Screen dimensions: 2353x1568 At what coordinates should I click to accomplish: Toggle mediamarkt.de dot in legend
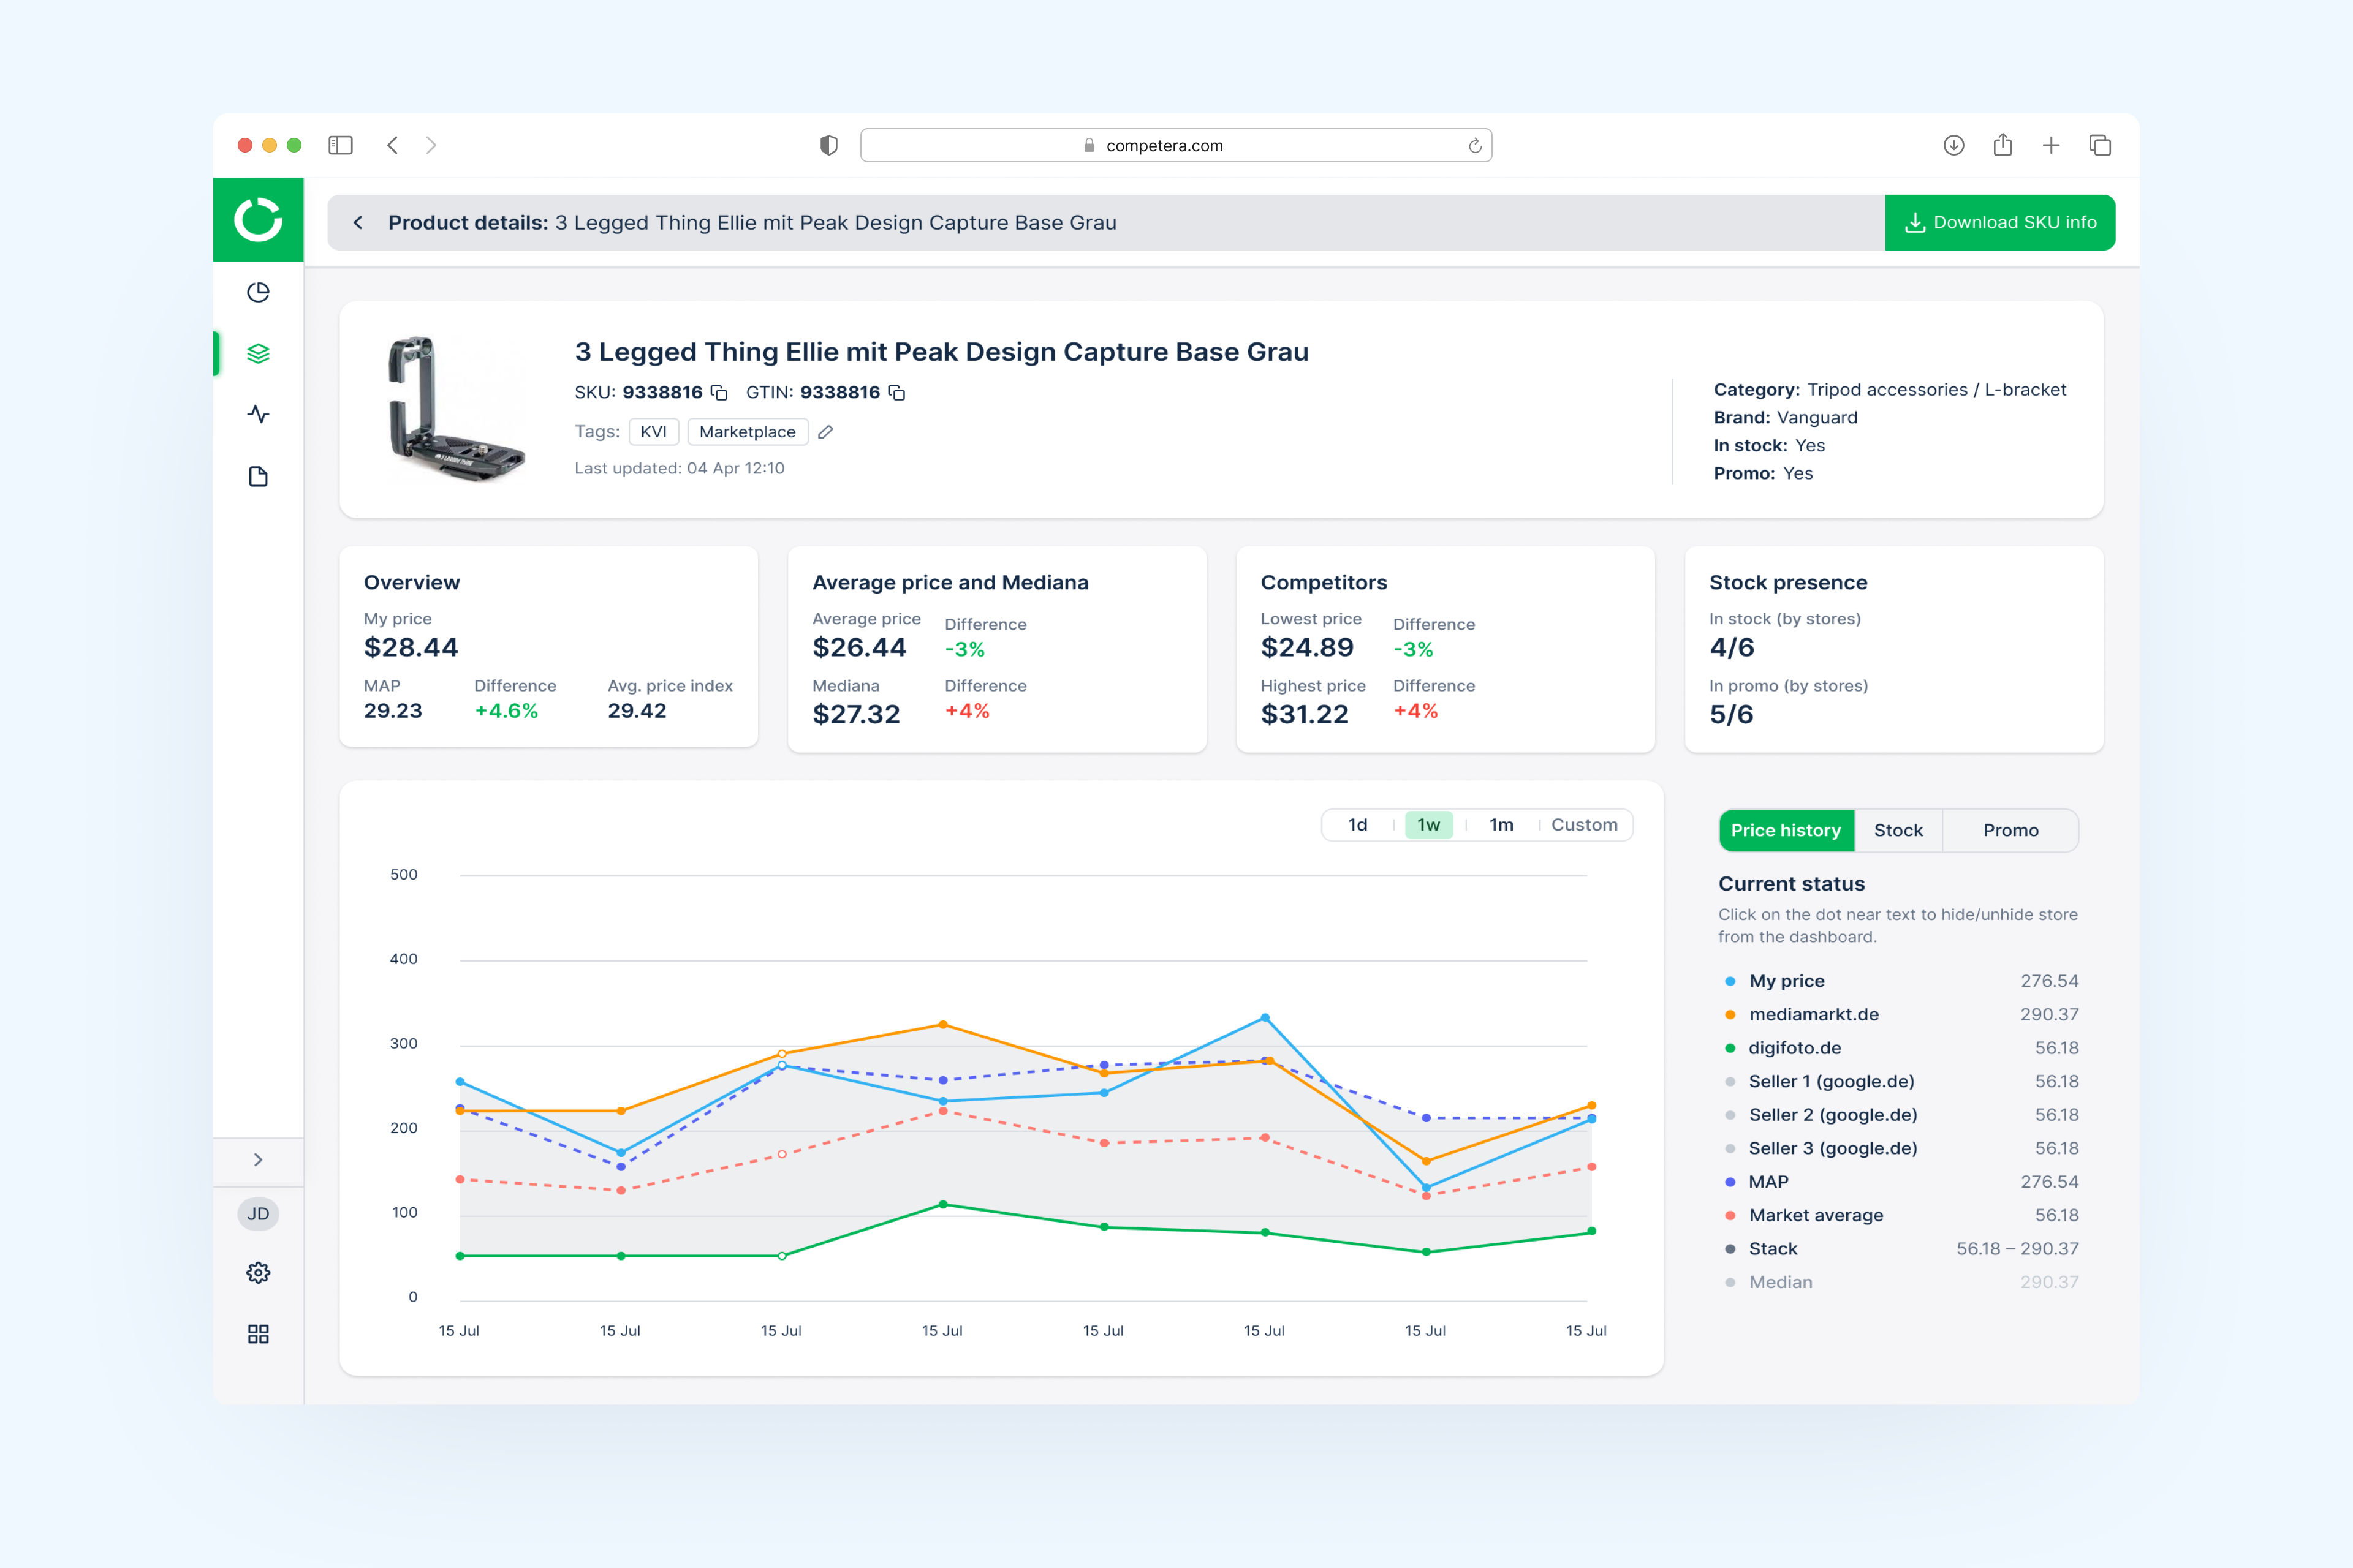coord(1730,1015)
